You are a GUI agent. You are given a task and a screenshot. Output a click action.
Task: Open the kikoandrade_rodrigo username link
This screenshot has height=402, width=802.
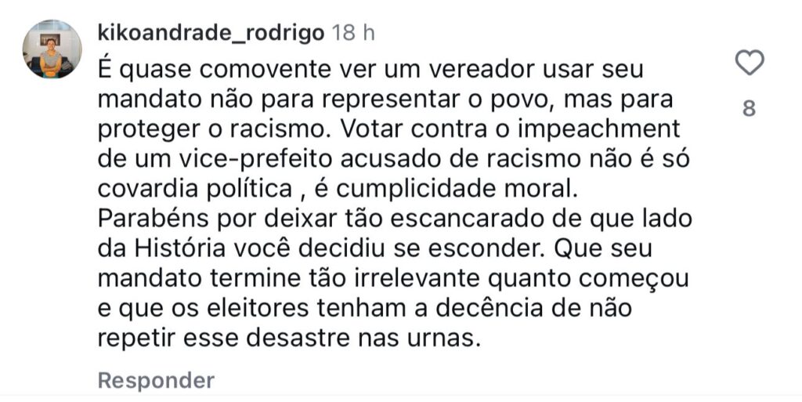(211, 33)
